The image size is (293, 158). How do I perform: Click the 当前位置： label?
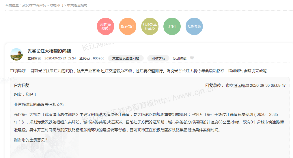click(x=12, y=5)
